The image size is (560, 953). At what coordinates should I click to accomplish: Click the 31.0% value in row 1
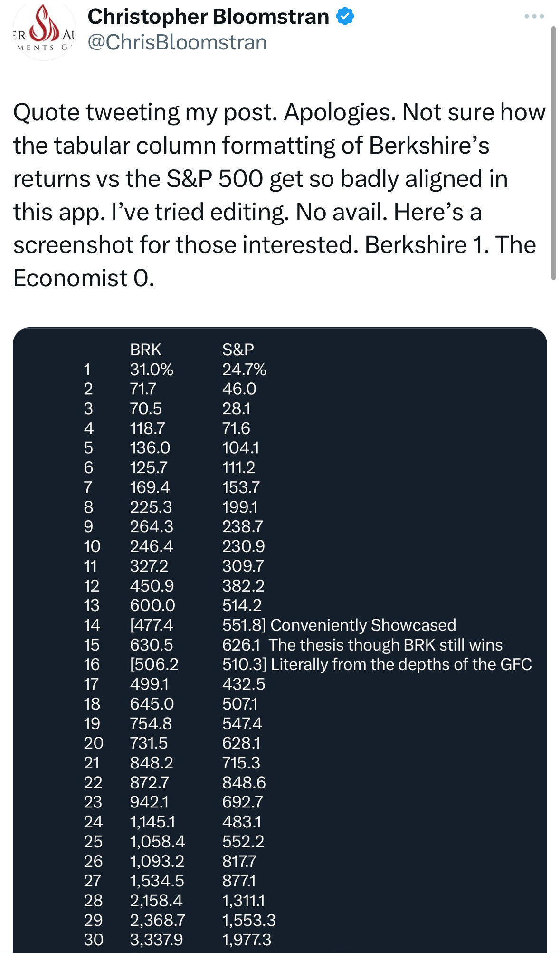pos(152,370)
